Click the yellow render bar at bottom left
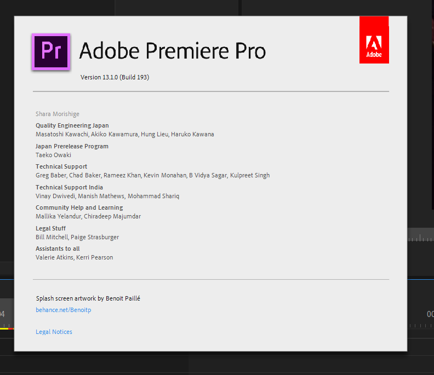434x375 pixels. coord(4,328)
